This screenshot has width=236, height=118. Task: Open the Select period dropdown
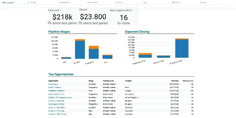pos(15,3)
